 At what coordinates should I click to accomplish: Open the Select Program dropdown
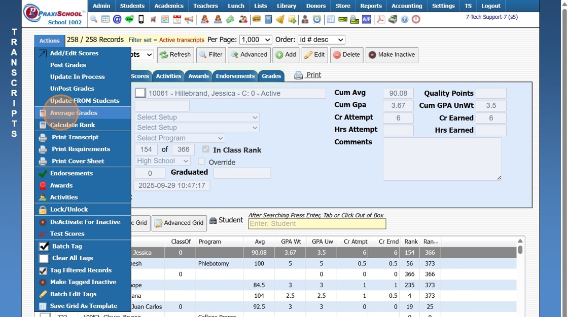180,138
